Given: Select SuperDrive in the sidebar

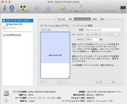Looking at the screenshot, I should 10,28.
